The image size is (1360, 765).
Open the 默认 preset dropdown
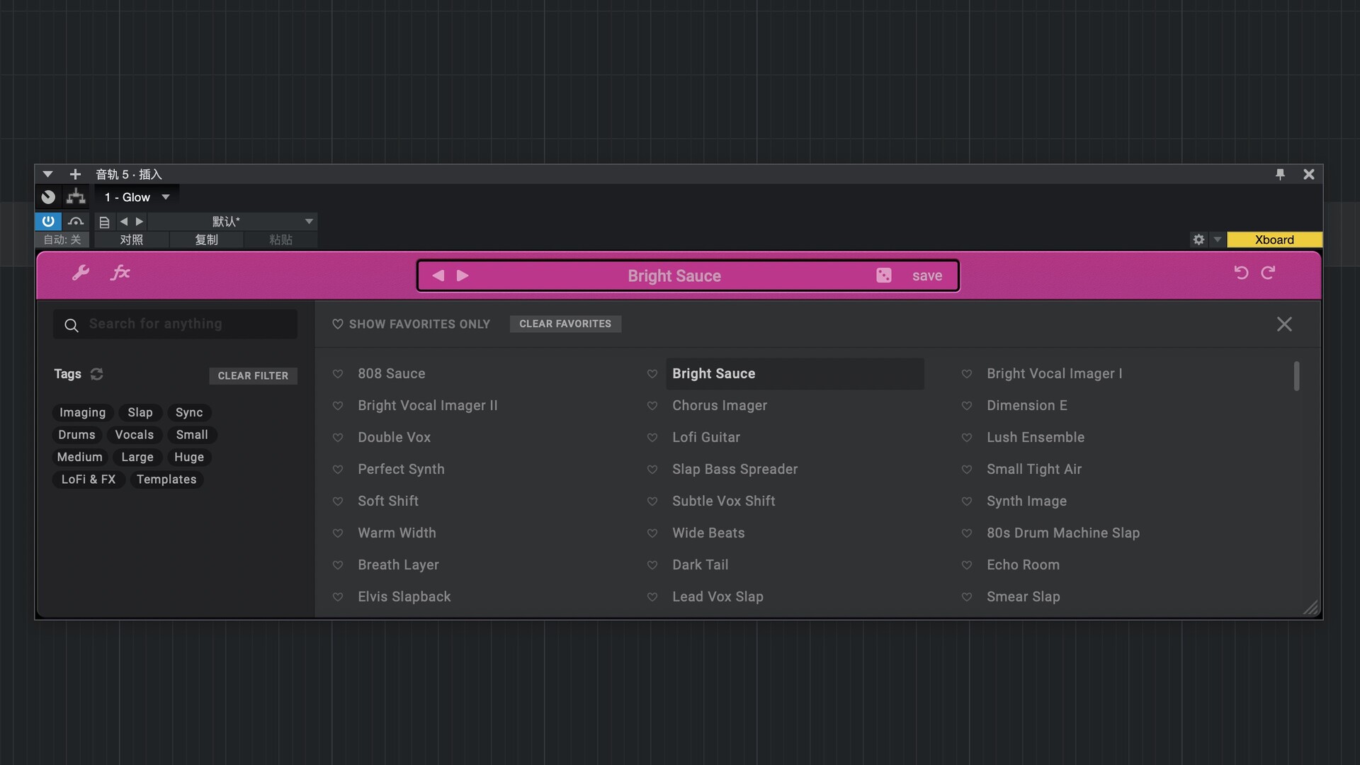click(309, 222)
